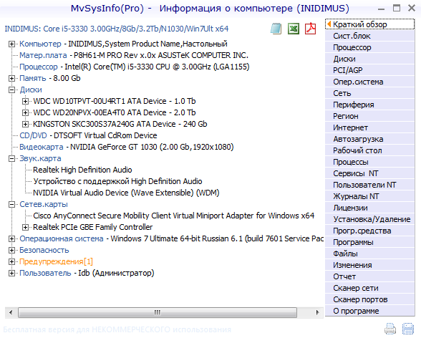Select the NVIDIA Virtual Audio Device row
Image resolution: width=421 pixels, height=338 pixels.
click(x=126, y=193)
